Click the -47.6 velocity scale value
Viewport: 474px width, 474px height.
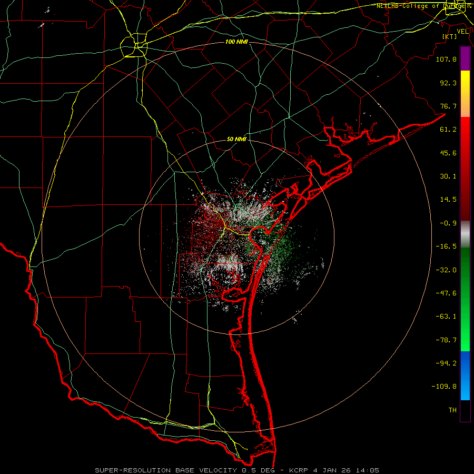446,293
